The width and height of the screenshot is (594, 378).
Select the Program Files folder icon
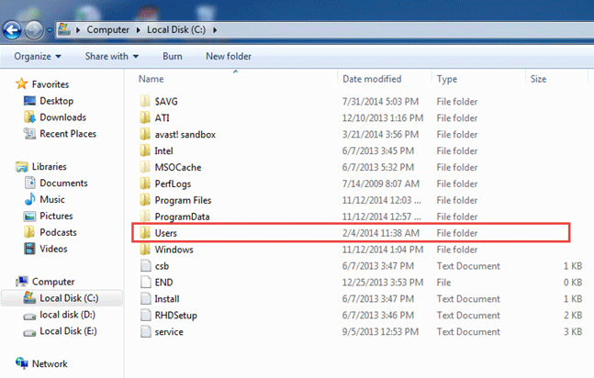click(145, 200)
